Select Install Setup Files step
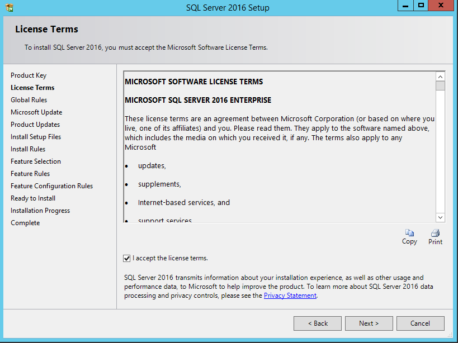The height and width of the screenshot is (343, 458). [36, 136]
